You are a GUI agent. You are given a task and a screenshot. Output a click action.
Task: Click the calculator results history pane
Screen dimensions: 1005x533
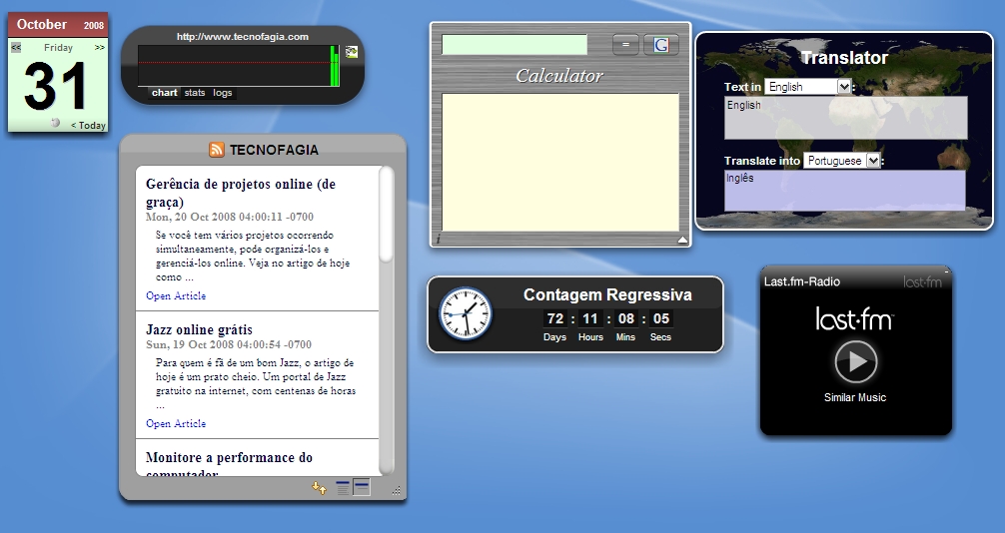pyautogui.click(x=560, y=162)
